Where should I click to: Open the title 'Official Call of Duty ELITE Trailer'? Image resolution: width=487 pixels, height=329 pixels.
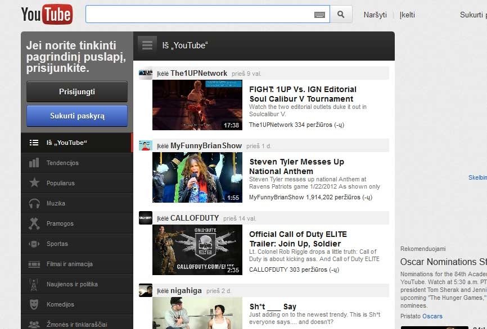298,239
